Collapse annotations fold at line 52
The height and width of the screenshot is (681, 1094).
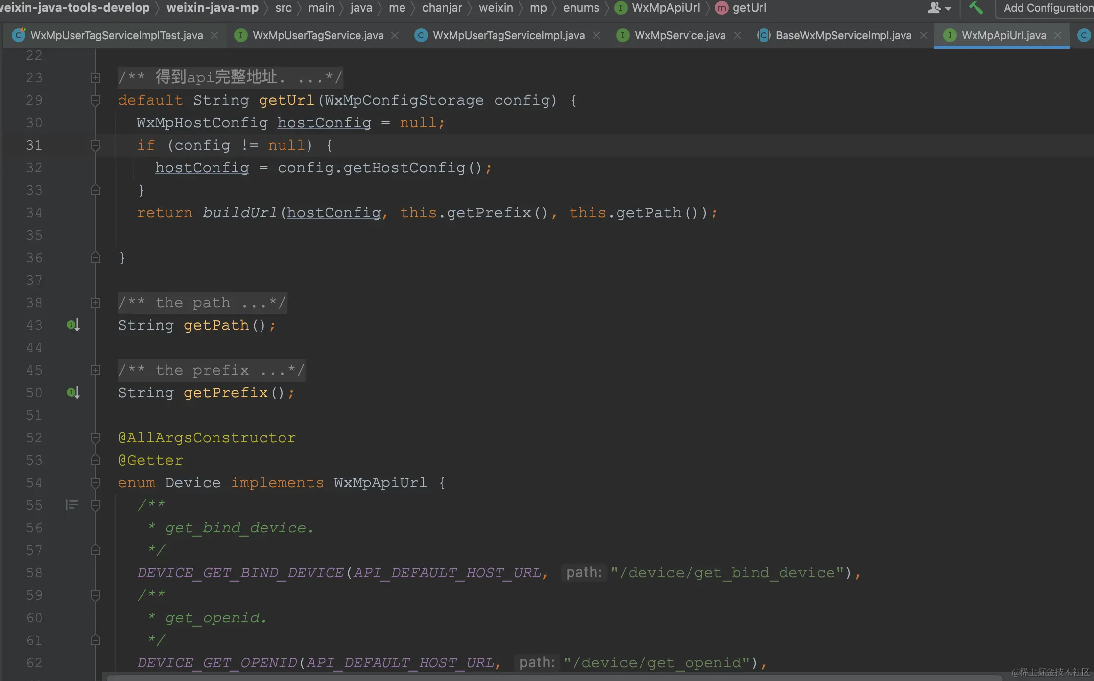coord(95,438)
